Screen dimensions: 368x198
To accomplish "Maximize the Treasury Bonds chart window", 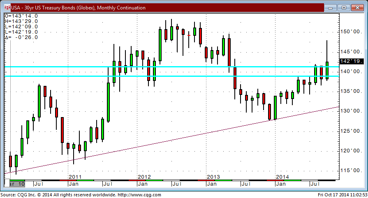I will coord(344,8).
